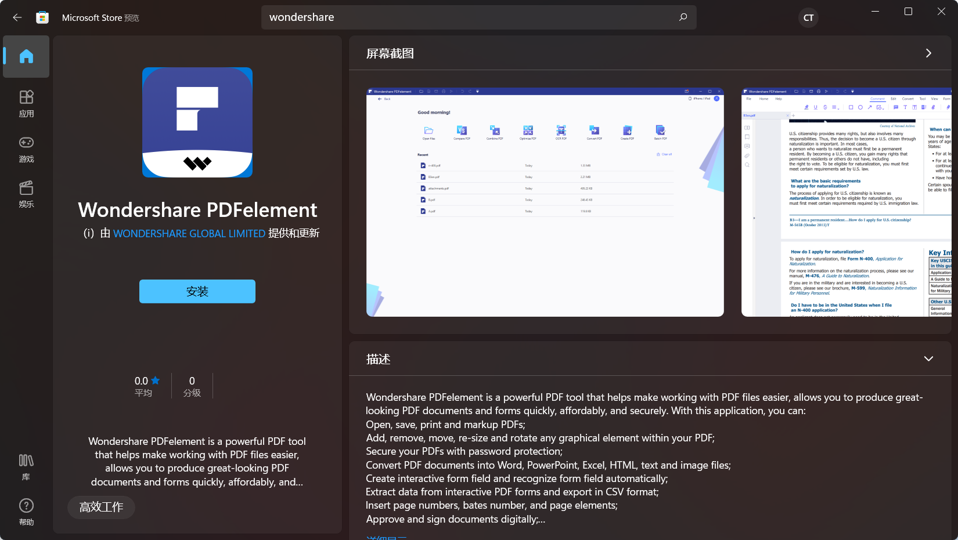
Task: Open the first PDFelement home screenshot
Action: coord(545,202)
